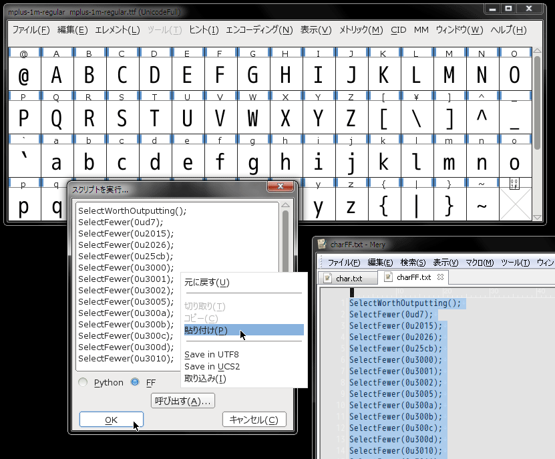Select the lowercase k glyph cell
The width and height of the screenshot is (555, 459).
[384, 161]
